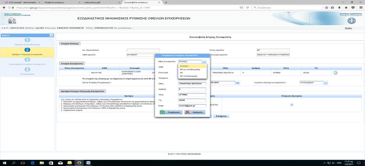Open the Store icon on the taskbar
This screenshot has width=365, height=166.
tap(51, 163)
